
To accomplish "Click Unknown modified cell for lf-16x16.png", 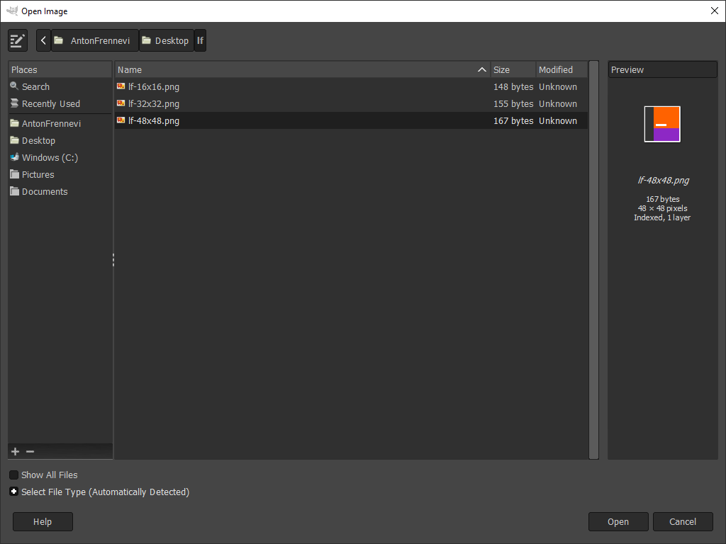I will click(558, 87).
